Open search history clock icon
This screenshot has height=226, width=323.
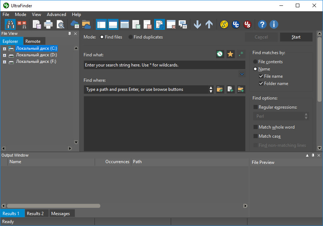pos(220,54)
